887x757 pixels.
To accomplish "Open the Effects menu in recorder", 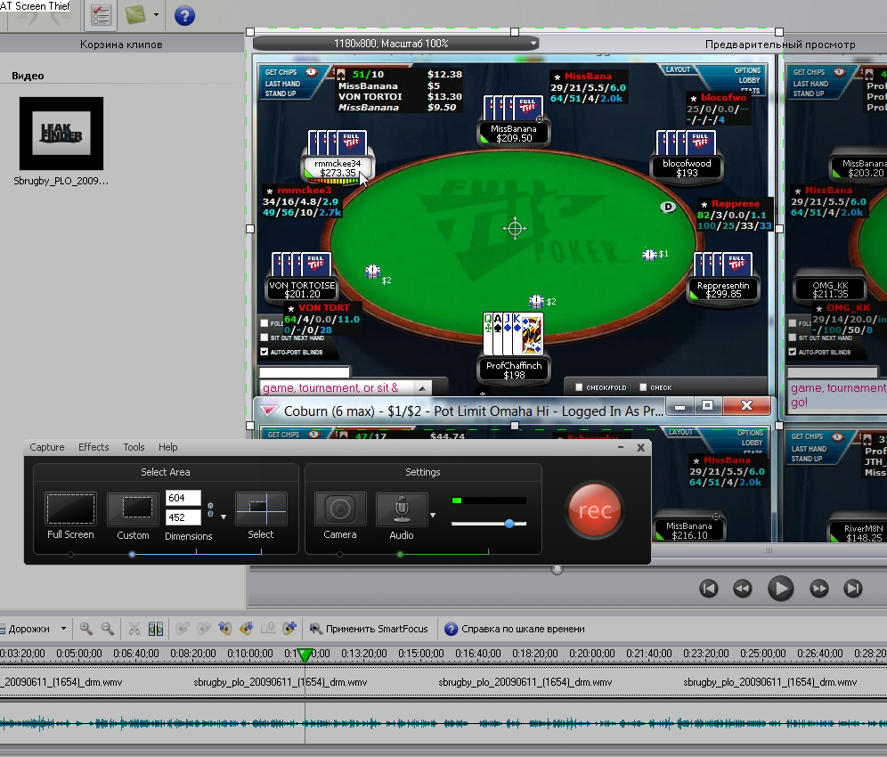I will point(94,447).
